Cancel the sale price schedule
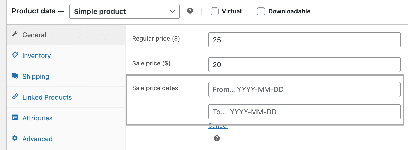 coord(218,126)
